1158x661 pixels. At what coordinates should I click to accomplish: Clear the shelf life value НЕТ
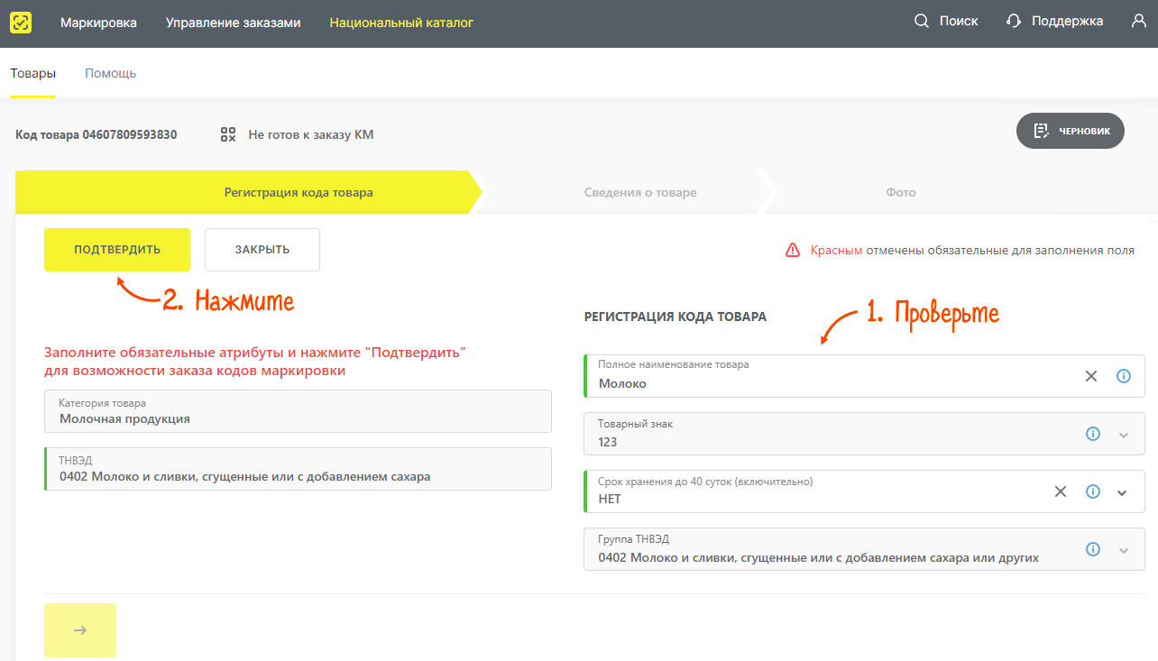[1061, 491]
